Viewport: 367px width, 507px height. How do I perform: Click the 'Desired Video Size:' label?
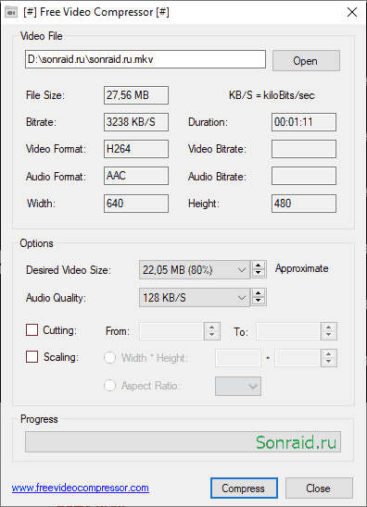pos(69,270)
